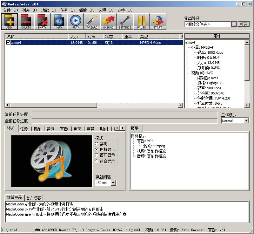Switch to the 时间 tab
254x234 pixels.
(x=104, y=129)
